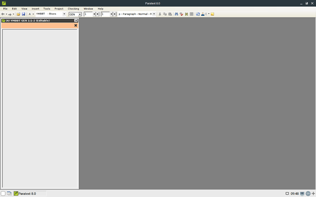
Task: Open the Help menu
Action: pyautogui.click(x=100, y=9)
